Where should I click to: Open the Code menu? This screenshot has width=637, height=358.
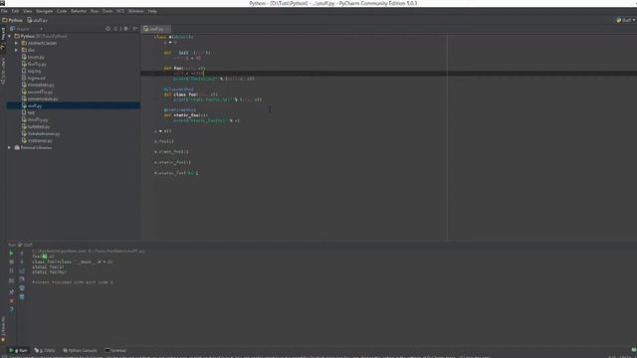point(62,11)
